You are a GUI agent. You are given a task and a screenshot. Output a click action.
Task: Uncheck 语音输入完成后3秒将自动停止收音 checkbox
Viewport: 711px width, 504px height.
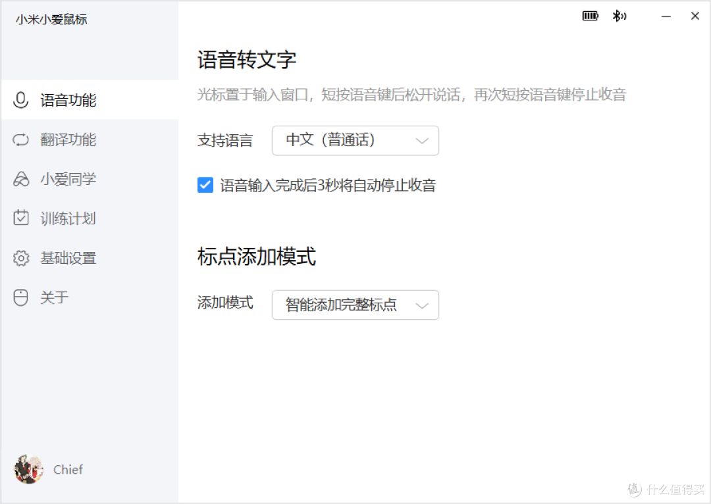[205, 185]
